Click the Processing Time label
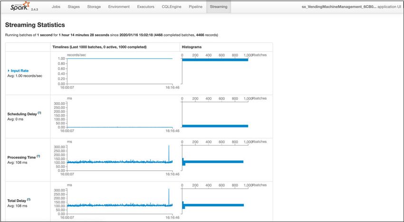Image resolution: width=404 pixels, height=222 pixels. [22, 157]
